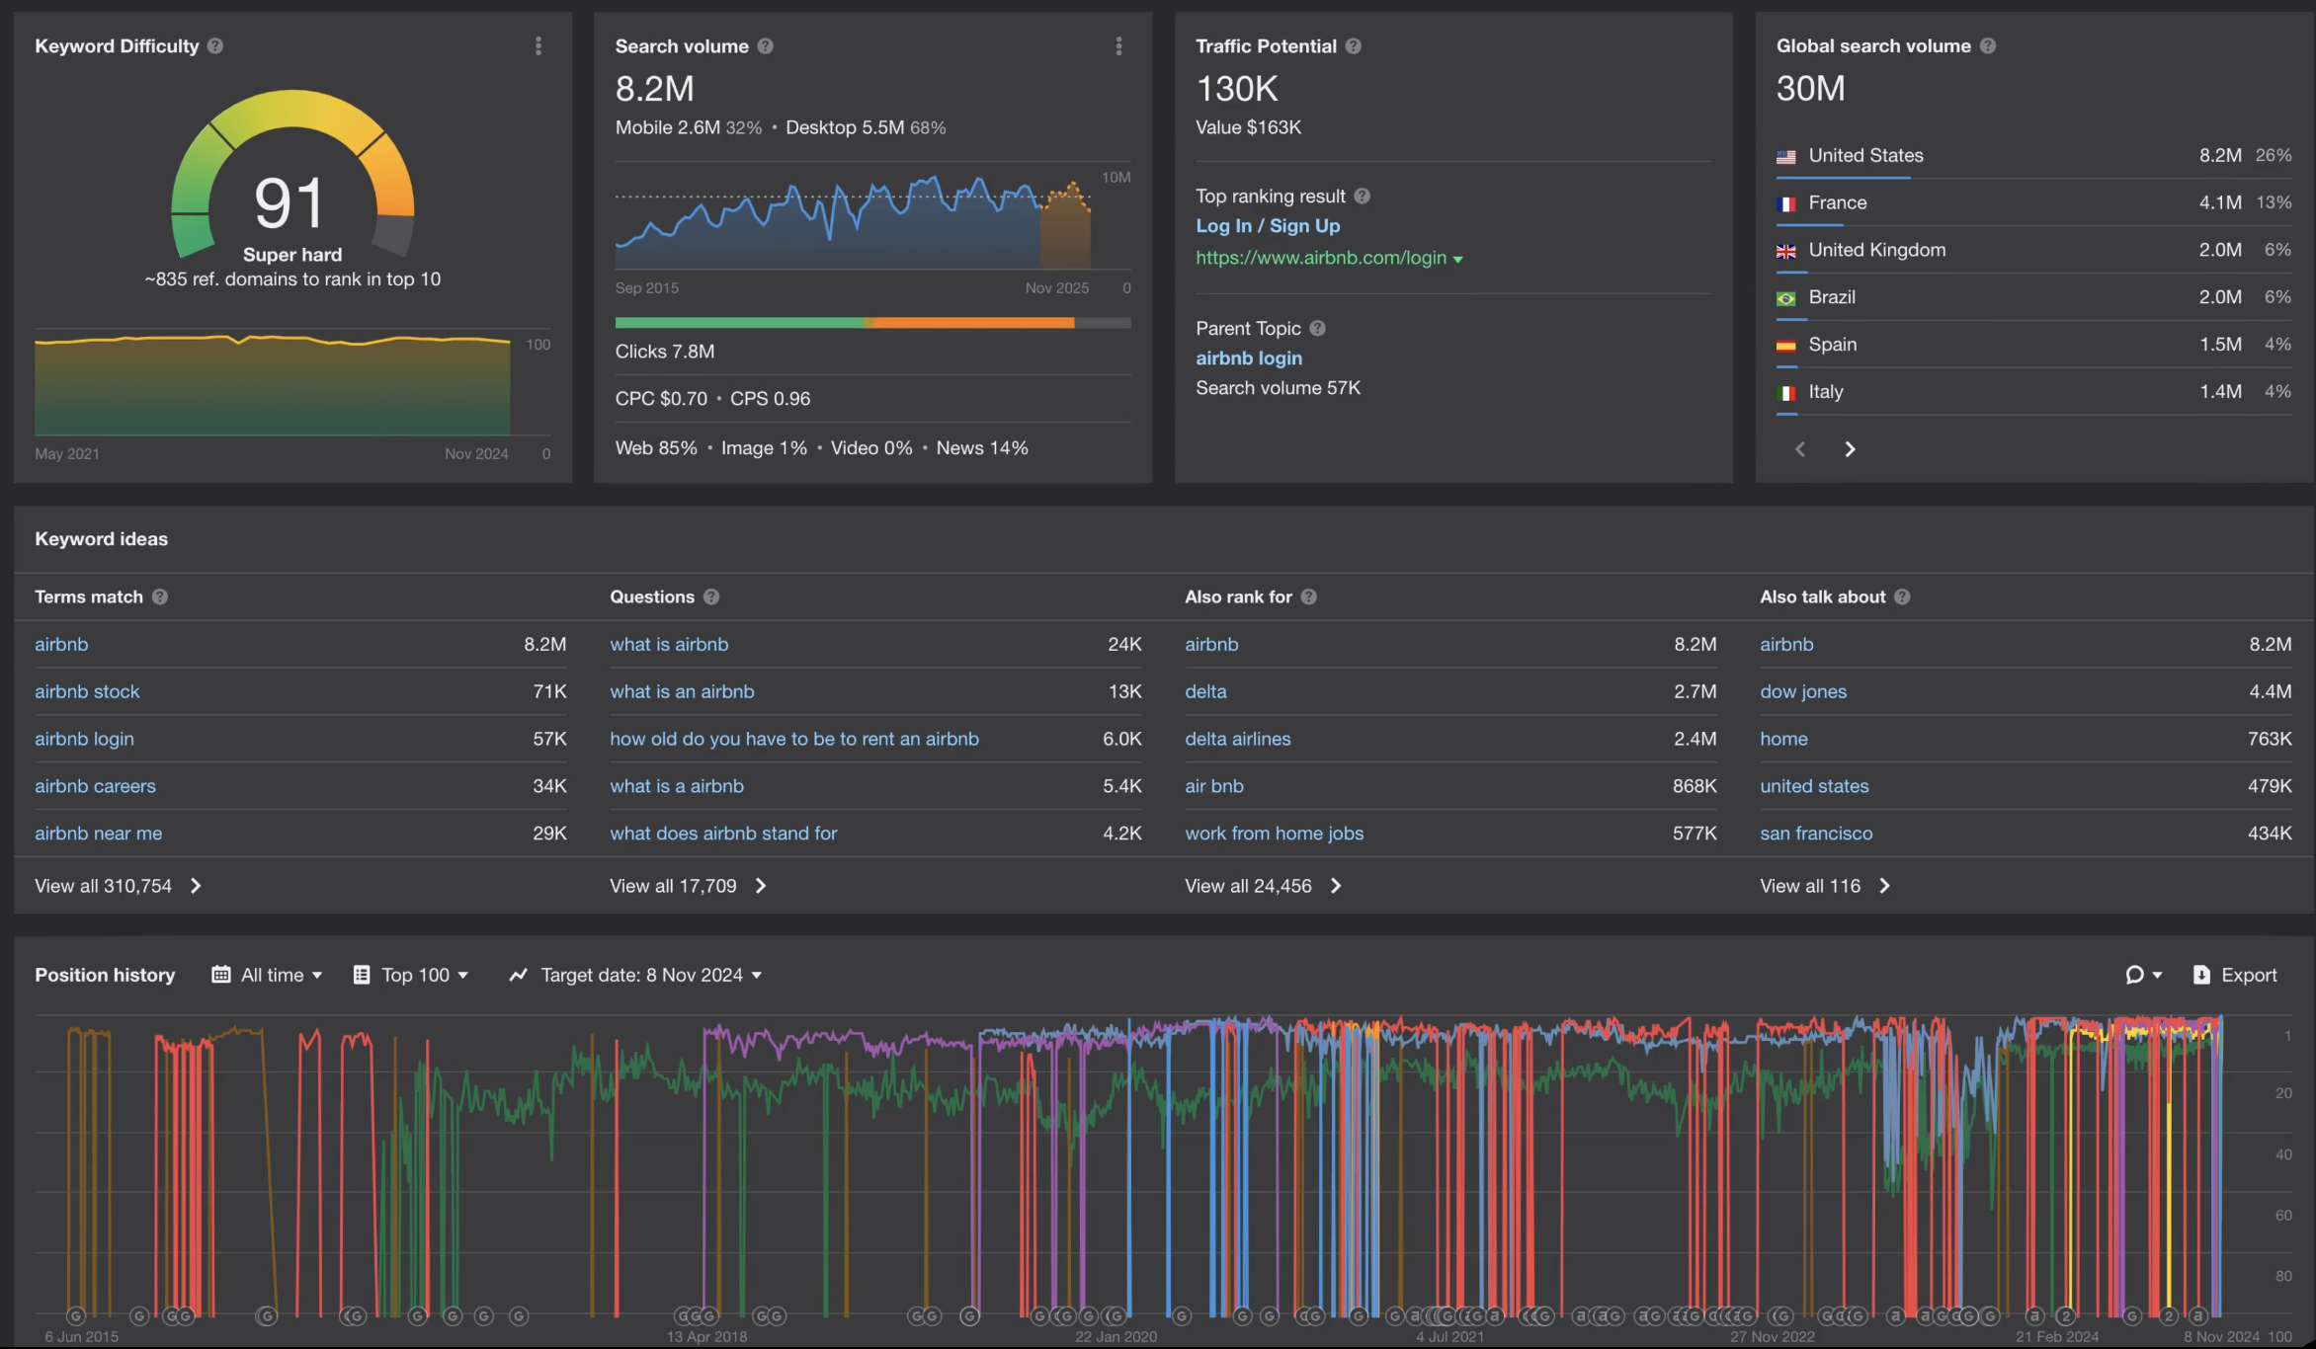Expand airbnb.com/login URL dropdown arrow
The width and height of the screenshot is (2316, 1349).
pos(1457,259)
